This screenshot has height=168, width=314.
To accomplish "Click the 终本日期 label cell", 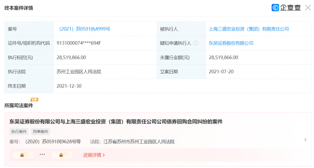I will (x=29, y=86).
